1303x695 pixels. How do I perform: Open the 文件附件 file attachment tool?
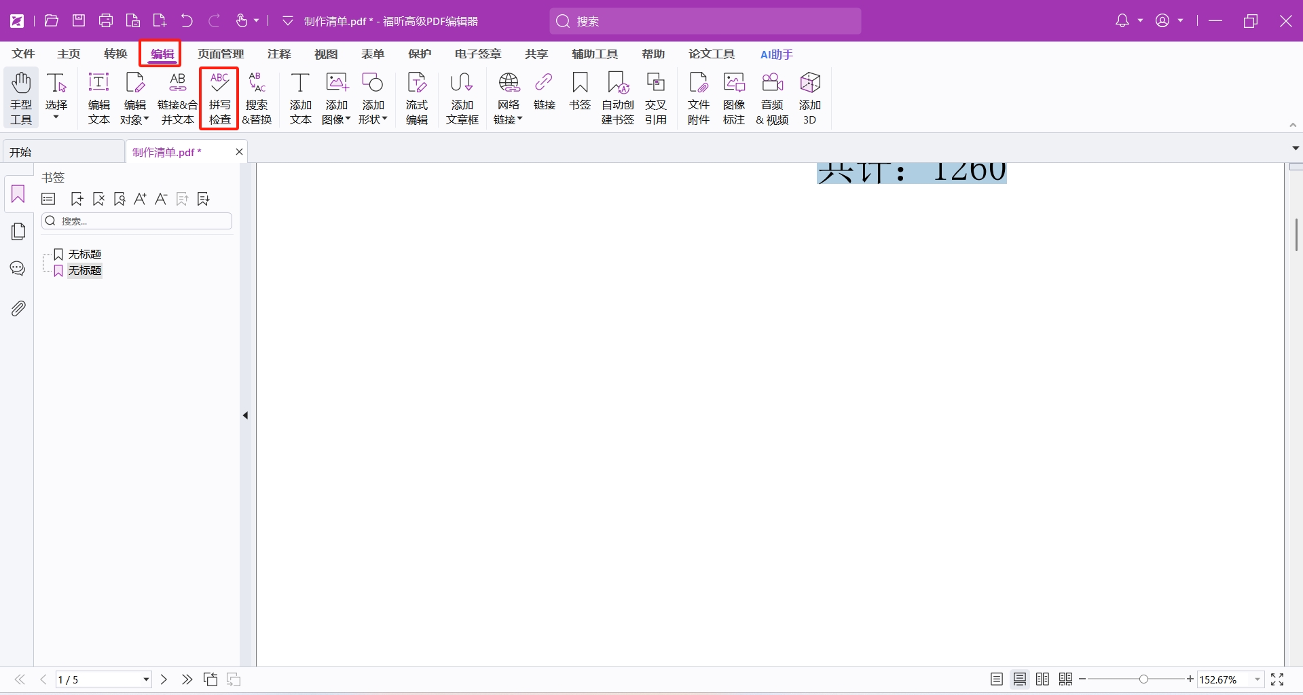click(698, 98)
